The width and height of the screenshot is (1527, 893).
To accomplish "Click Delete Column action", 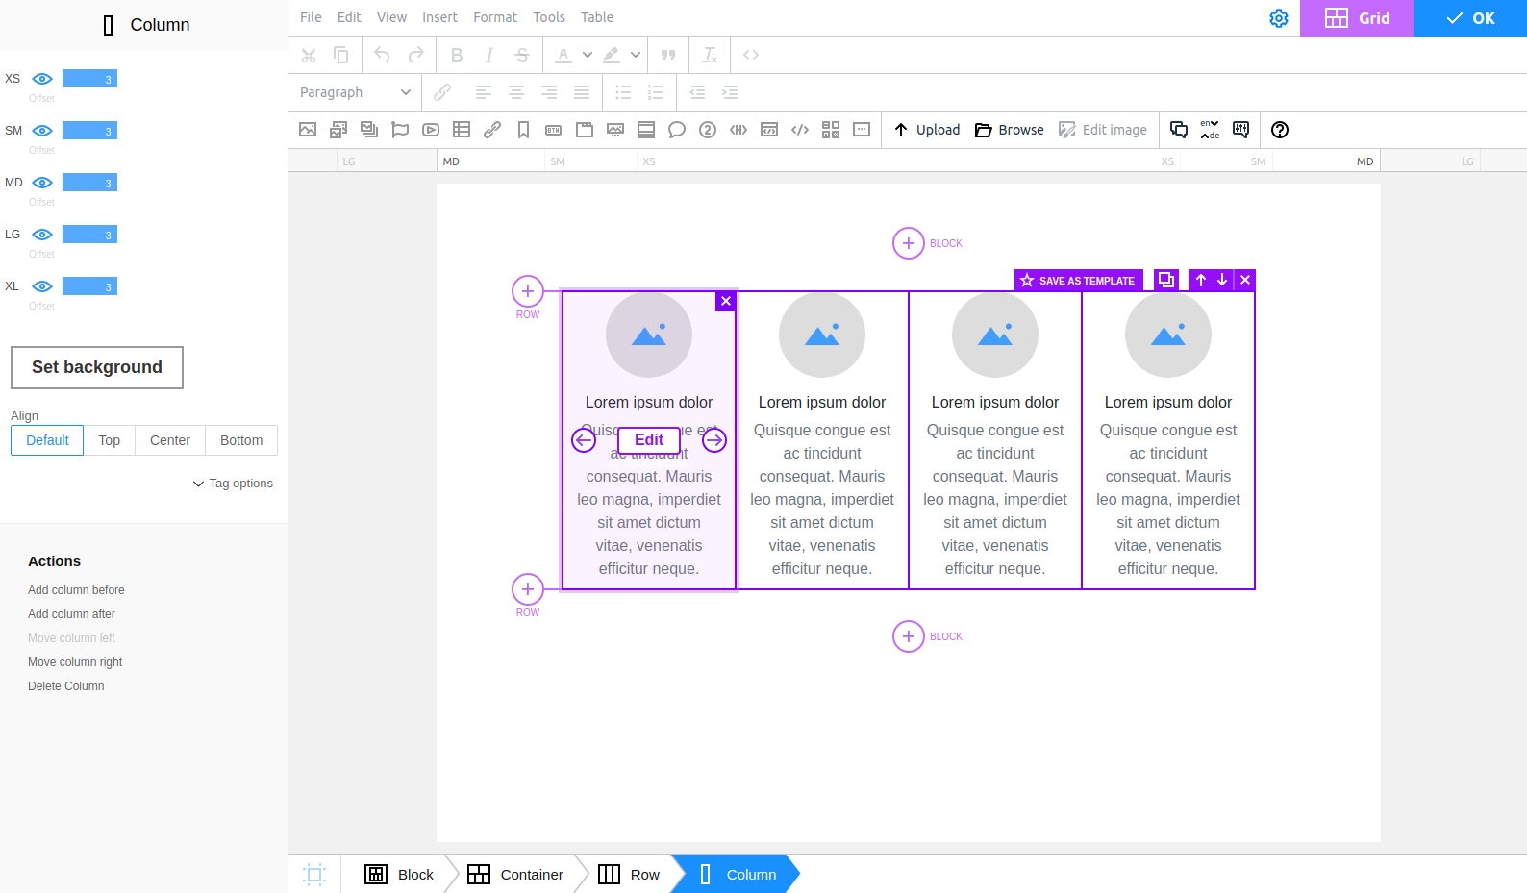I will [65, 686].
